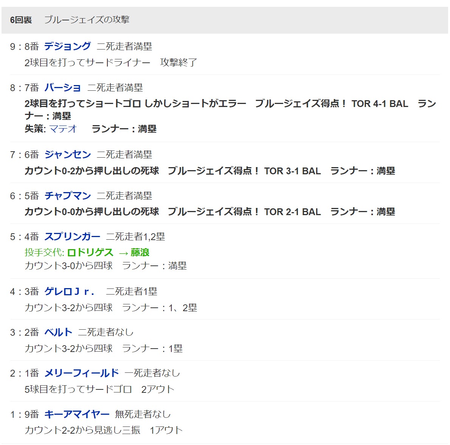Click result text 2球目を打ってサードライナー 攻撃終了
Image resolution: width=450 pixels, height=445 pixels.
coord(111,62)
